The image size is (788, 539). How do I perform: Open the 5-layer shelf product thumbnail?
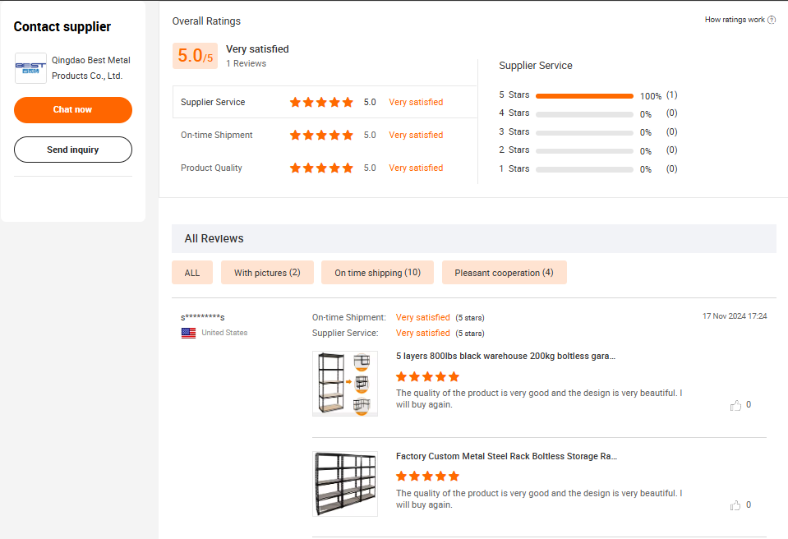coord(345,384)
